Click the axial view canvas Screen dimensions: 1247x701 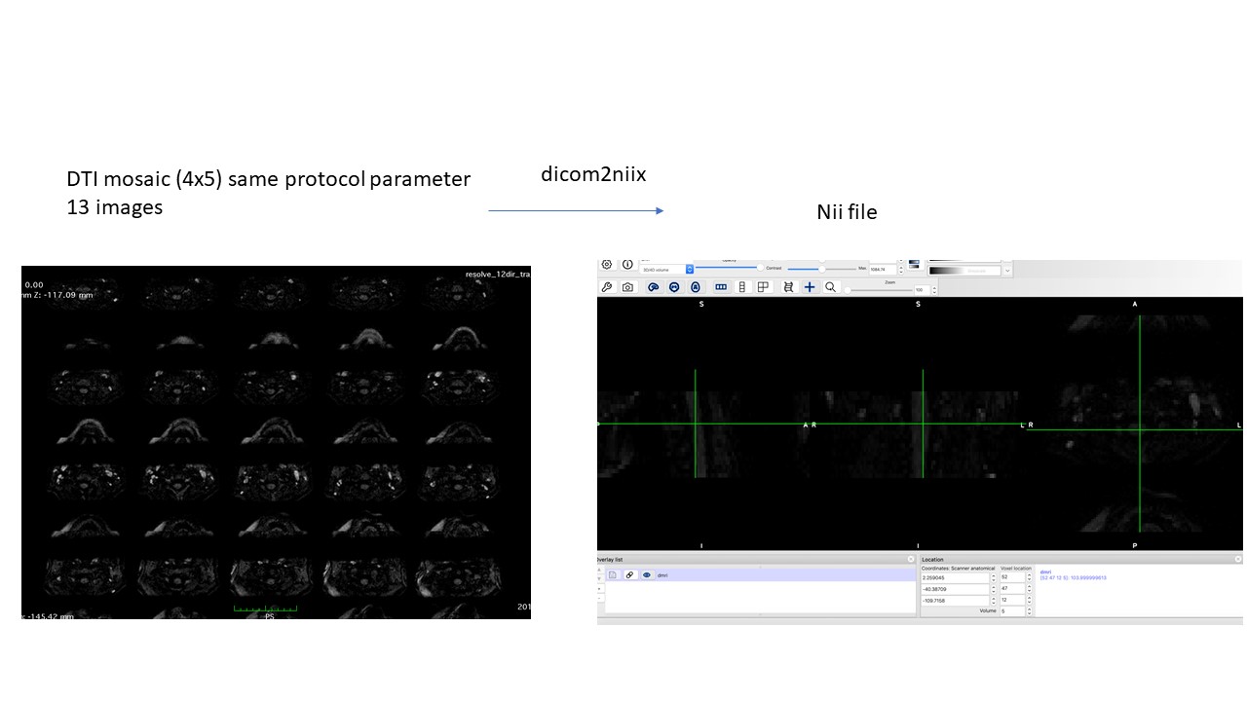[x=1135, y=426]
